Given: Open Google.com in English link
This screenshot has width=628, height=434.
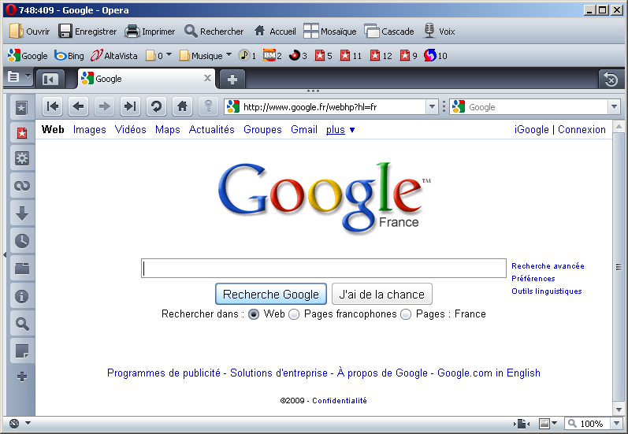Looking at the screenshot, I should click(489, 373).
